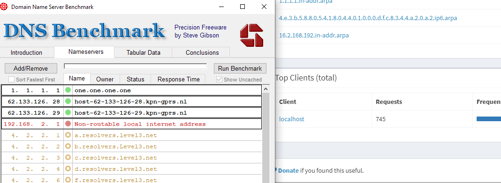Select the Response Time sub-tab
501x183 pixels.
point(179,80)
